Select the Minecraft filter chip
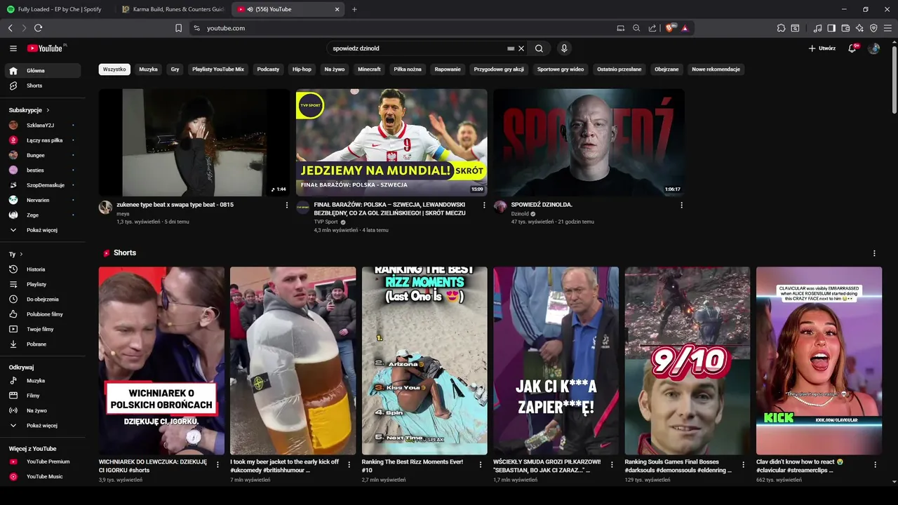 click(369, 69)
